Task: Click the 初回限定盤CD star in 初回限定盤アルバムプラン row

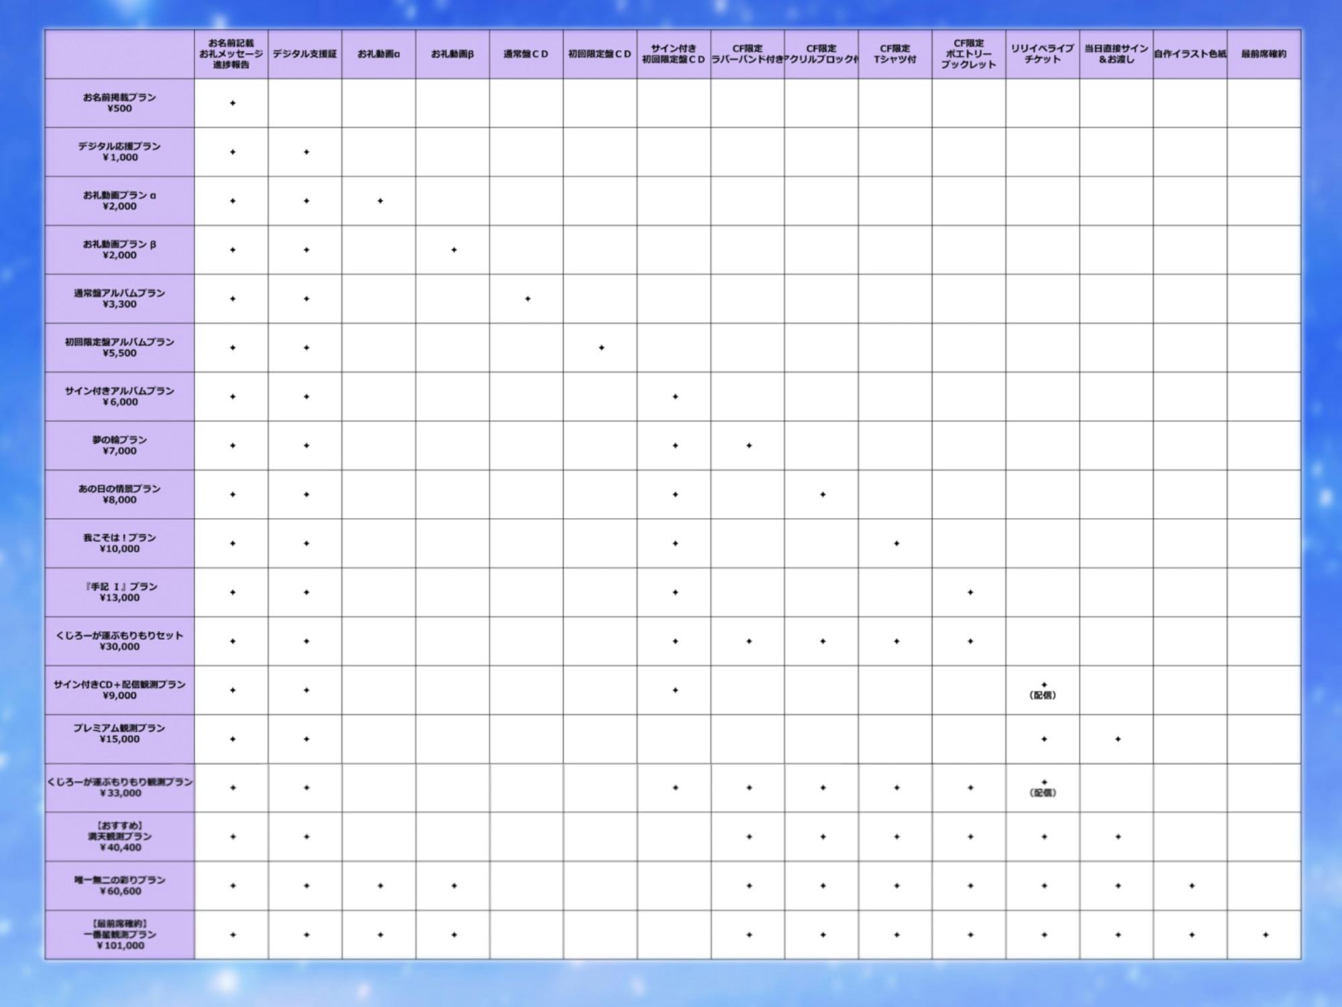Action: click(601, 348)
